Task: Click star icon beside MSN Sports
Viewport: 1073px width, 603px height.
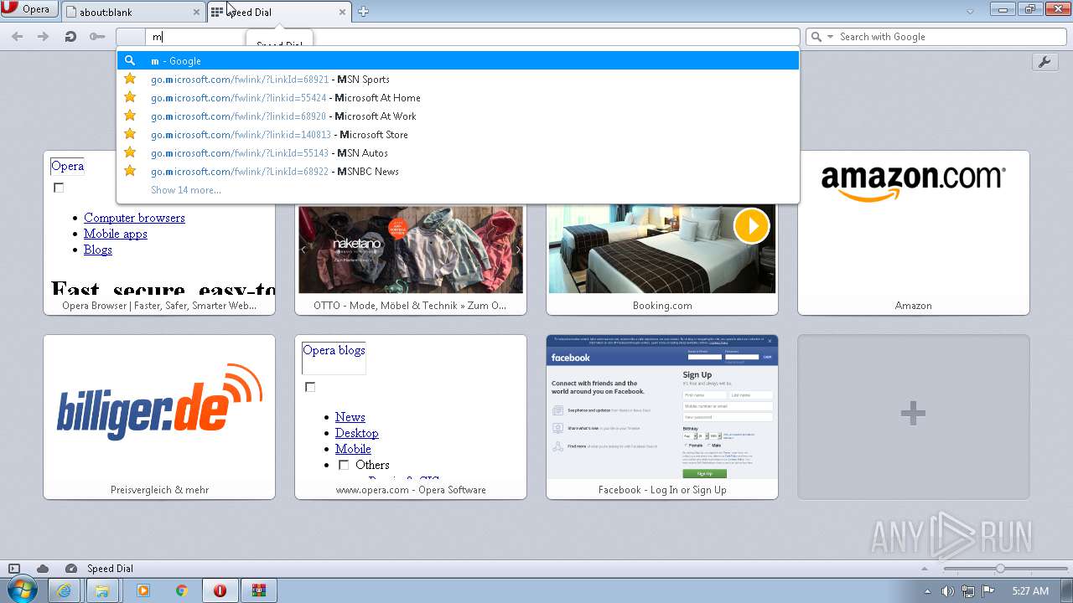Action: click(130, 79)
